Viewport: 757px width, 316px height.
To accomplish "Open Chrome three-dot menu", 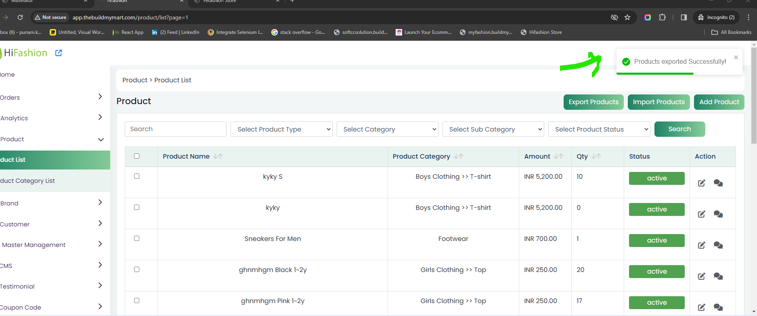I will click(749, 17).
